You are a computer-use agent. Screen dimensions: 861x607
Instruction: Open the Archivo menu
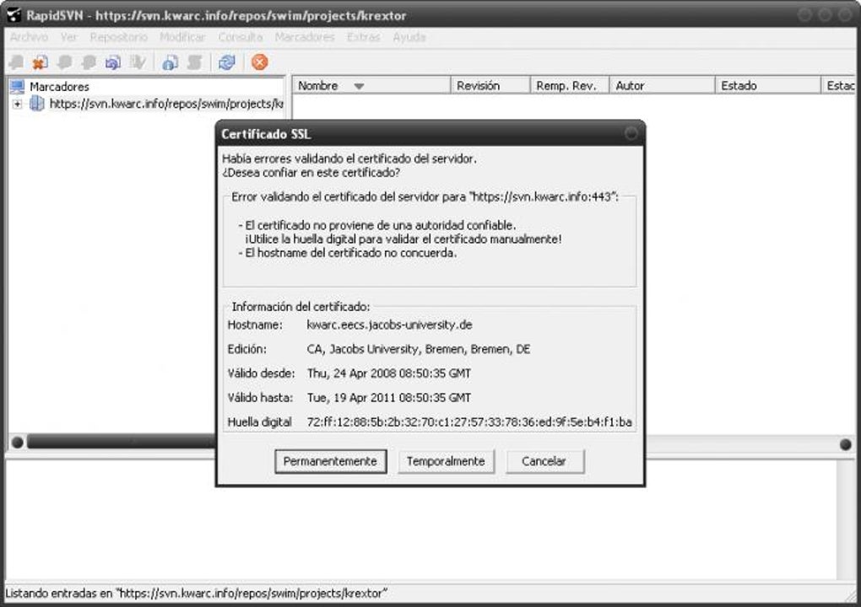pyautogui.click(x=29, y=37)
